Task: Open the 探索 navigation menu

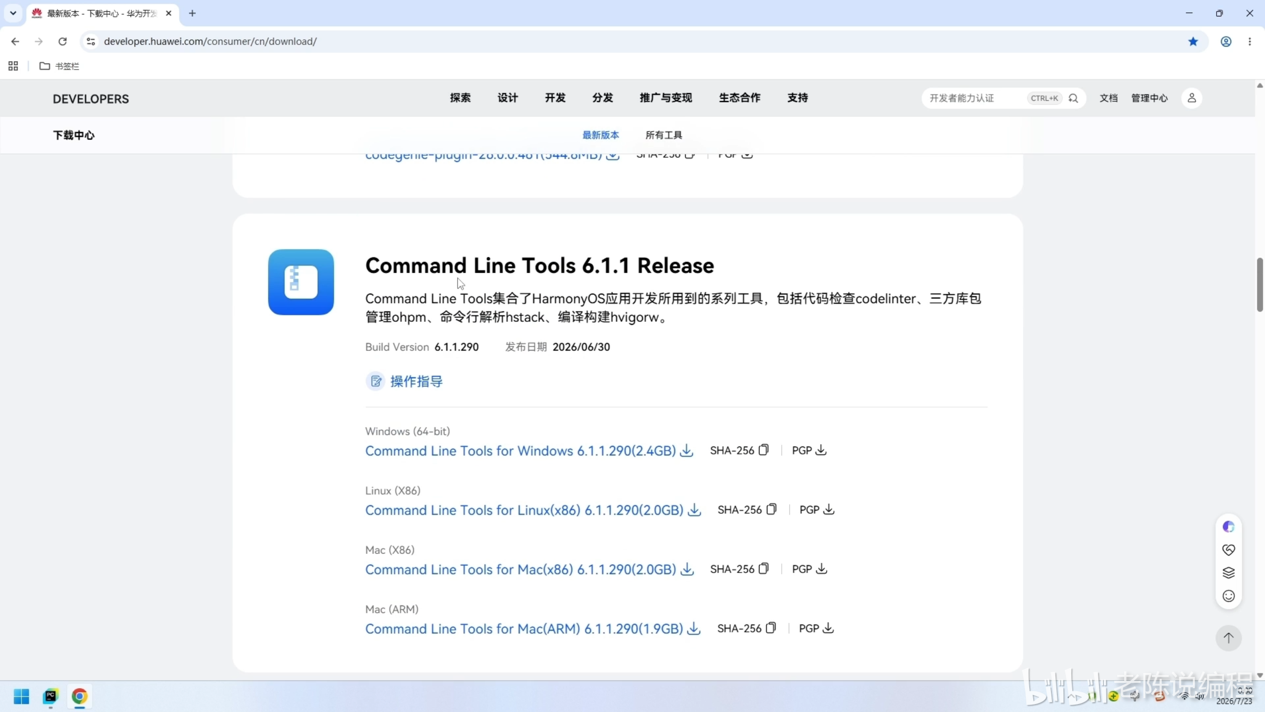Action: (460, 98)
